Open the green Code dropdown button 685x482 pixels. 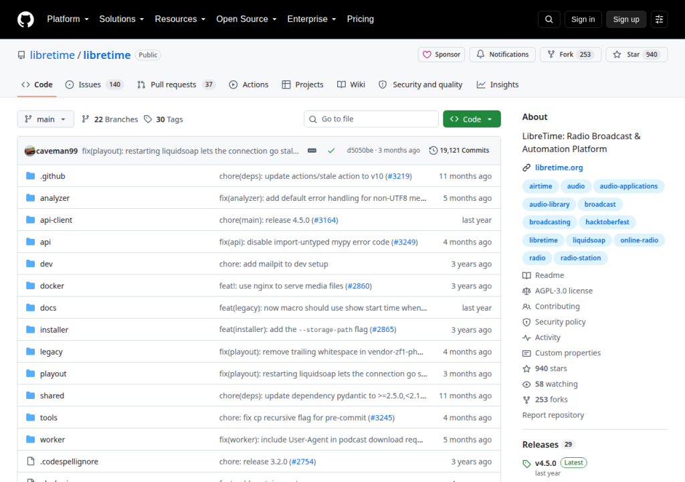click(472, 119)
